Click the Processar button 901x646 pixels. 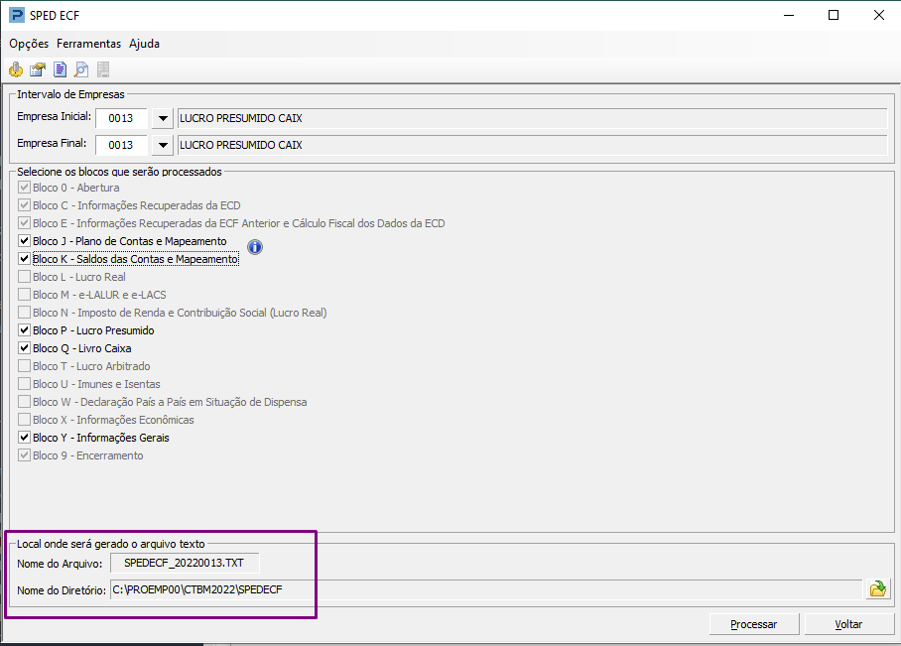coord(754,624)
